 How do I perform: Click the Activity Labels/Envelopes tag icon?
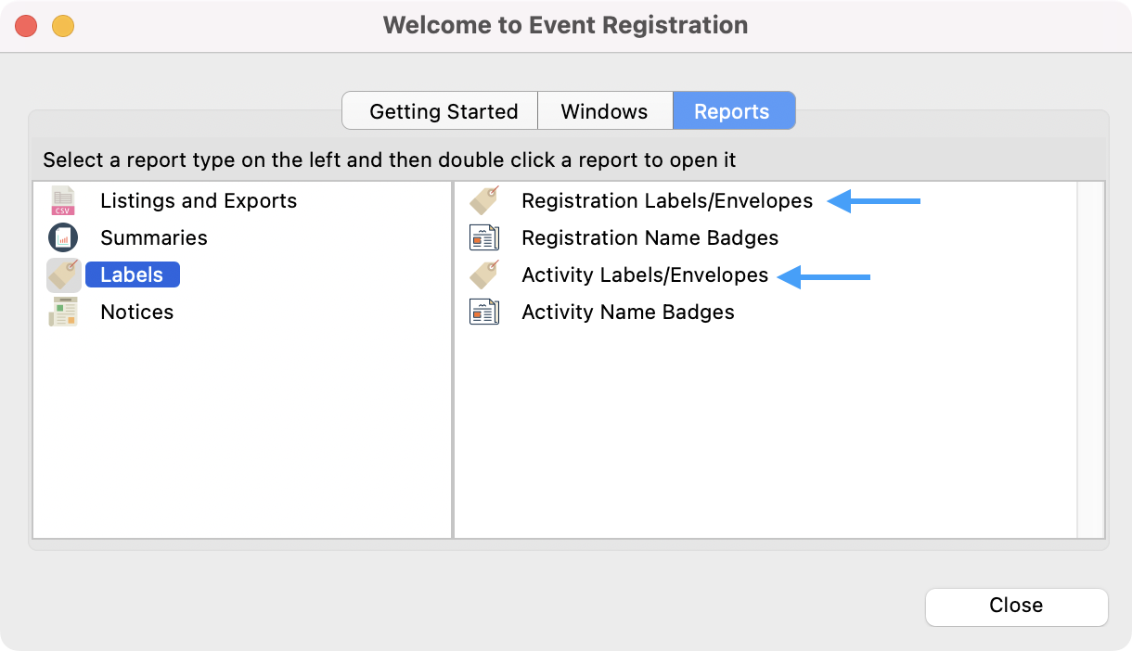484,275
